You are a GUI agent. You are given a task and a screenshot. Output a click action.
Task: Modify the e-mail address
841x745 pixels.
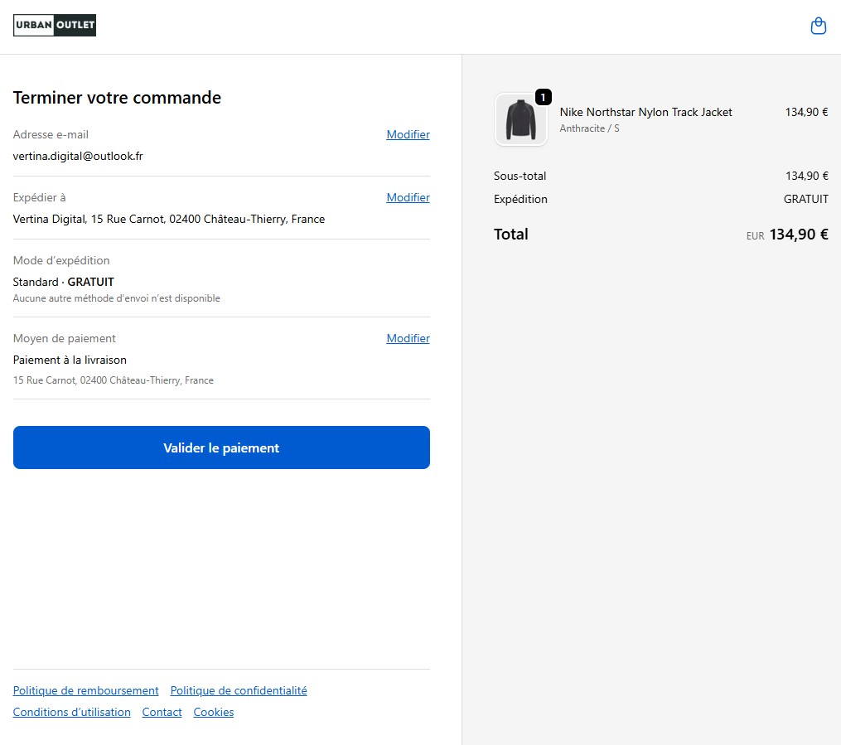click(x=408, y=134)
